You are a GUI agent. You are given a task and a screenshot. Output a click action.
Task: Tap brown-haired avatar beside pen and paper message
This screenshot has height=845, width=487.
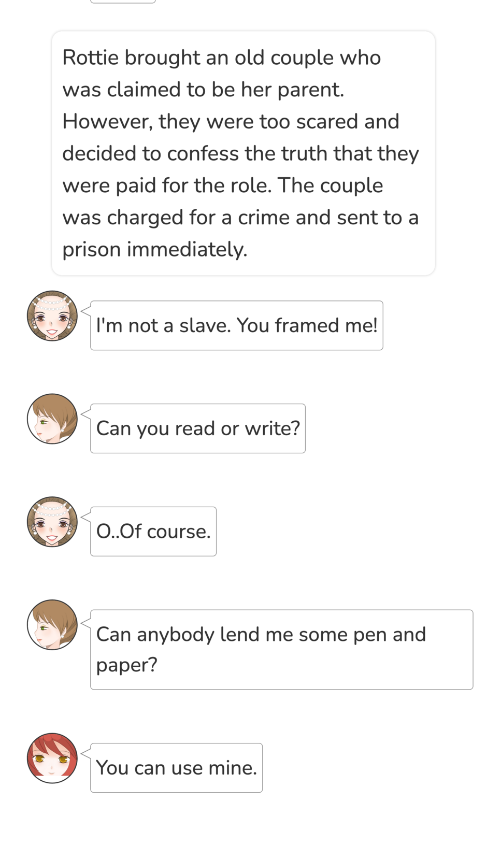[x=52, y=625]
